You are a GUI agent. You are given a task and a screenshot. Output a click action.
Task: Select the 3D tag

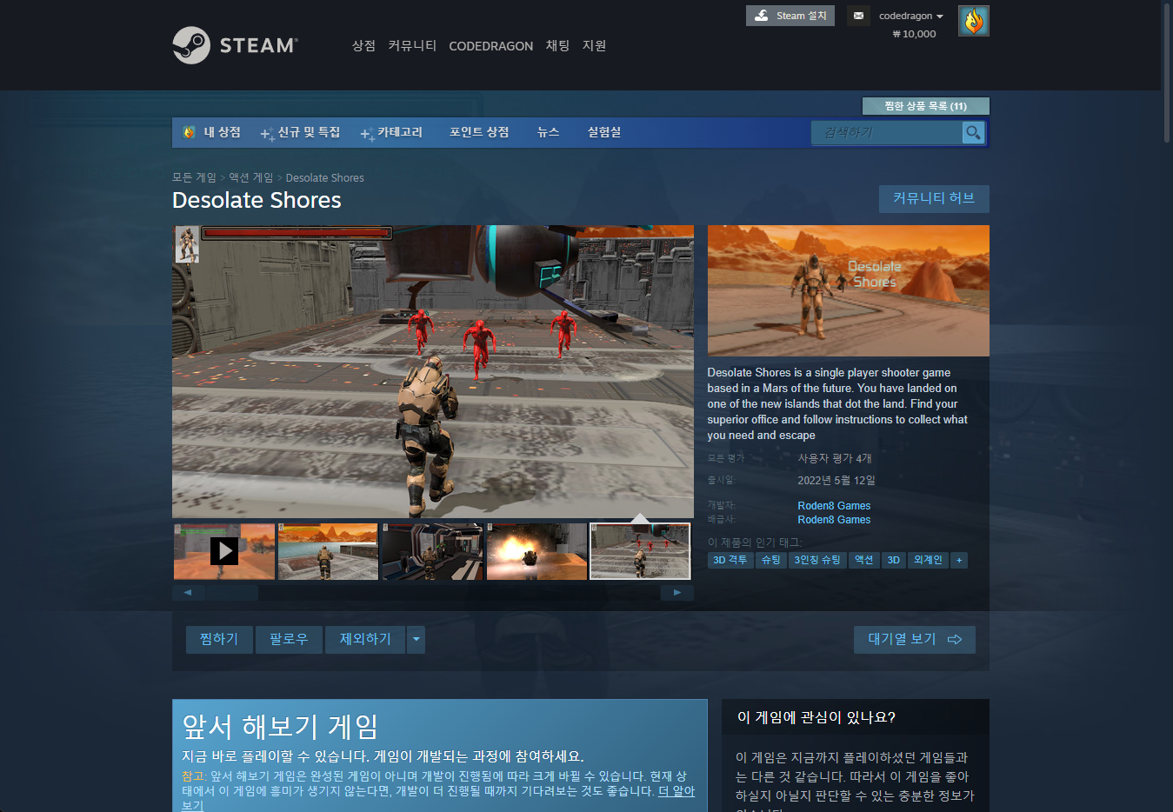point(893,560)
